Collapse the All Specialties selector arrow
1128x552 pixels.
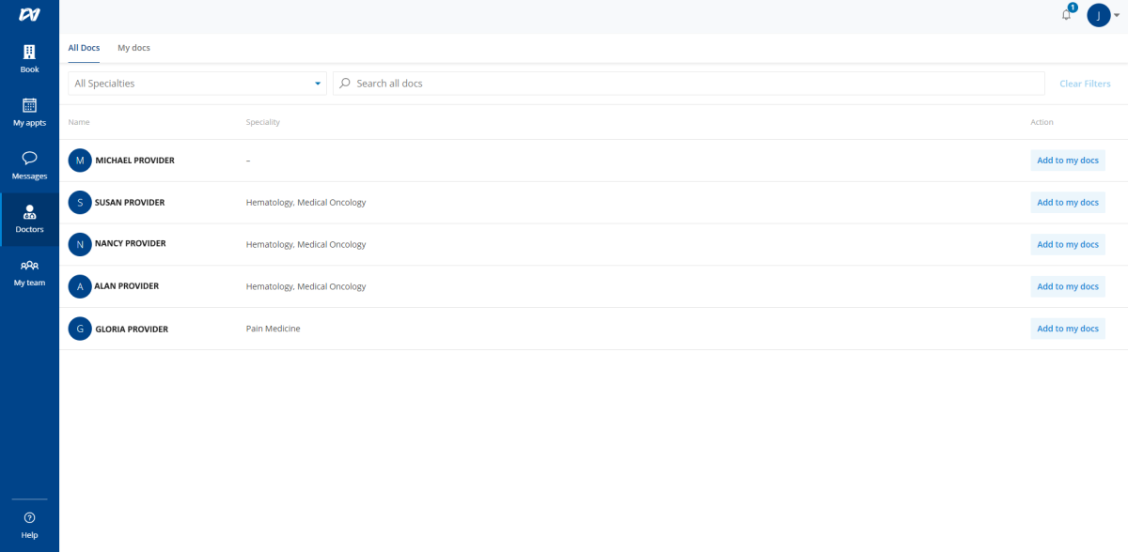point(317,83)
